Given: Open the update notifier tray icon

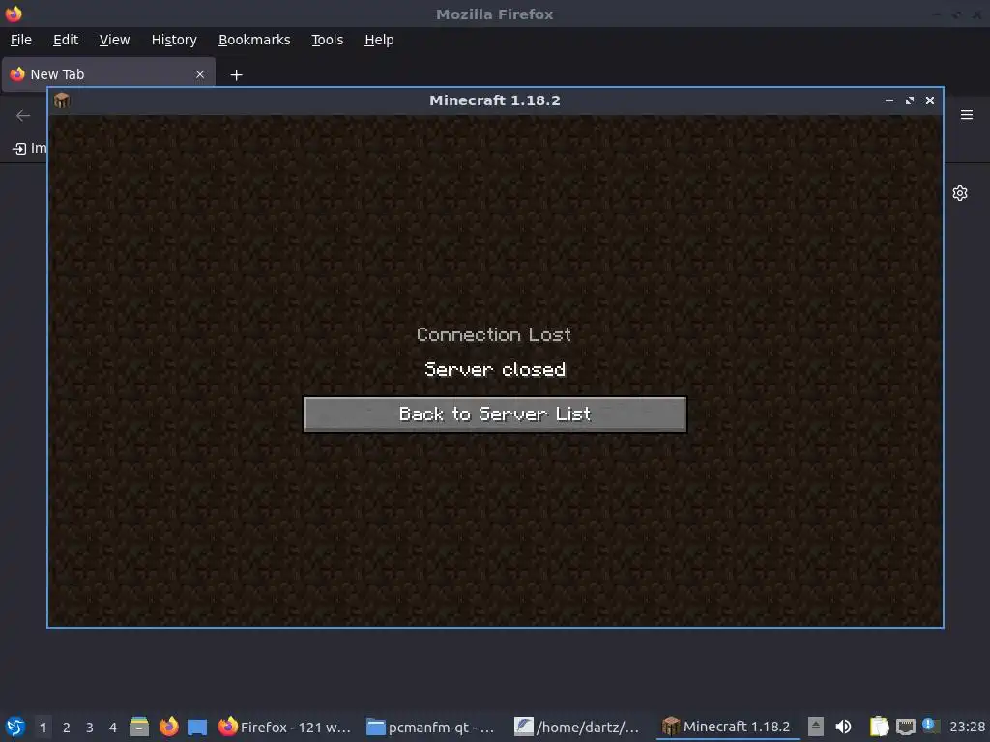Looking at the screenshot, I should tap(930, 726).
